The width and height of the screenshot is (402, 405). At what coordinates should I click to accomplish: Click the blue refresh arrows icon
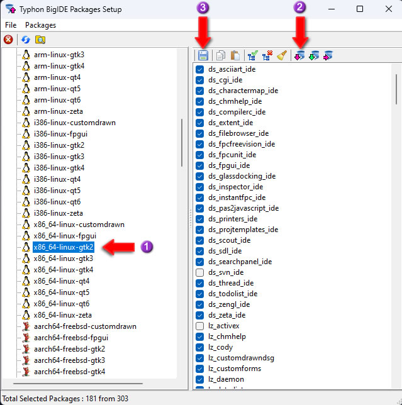click(26, 40)
